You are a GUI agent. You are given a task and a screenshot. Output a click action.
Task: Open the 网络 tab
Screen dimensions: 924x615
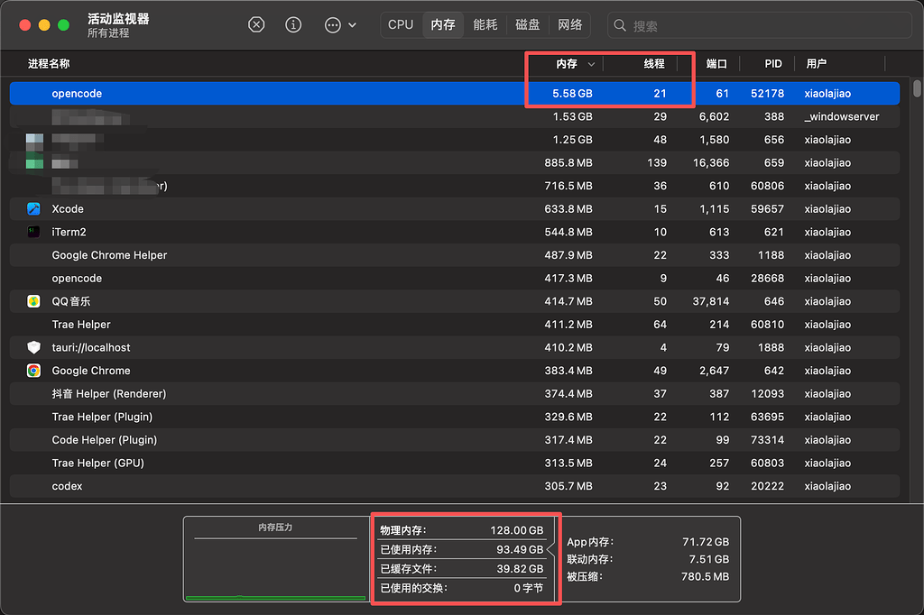[570, 24]
